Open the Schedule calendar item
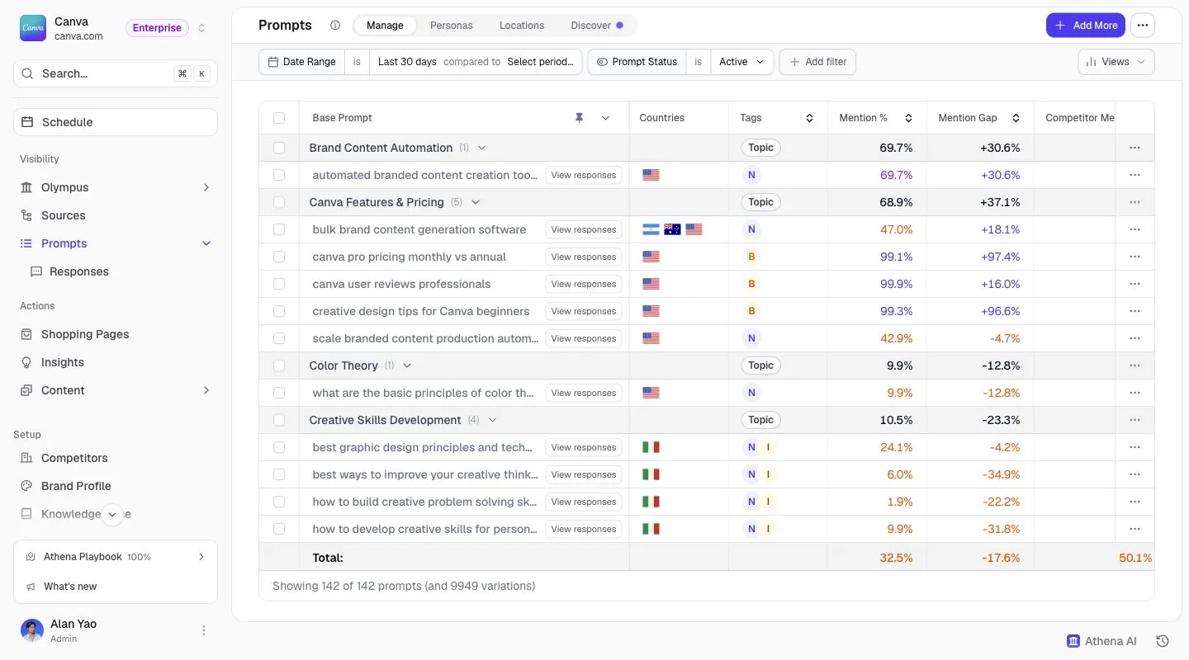The image size is (1189, 660). [x=116, y=122]
